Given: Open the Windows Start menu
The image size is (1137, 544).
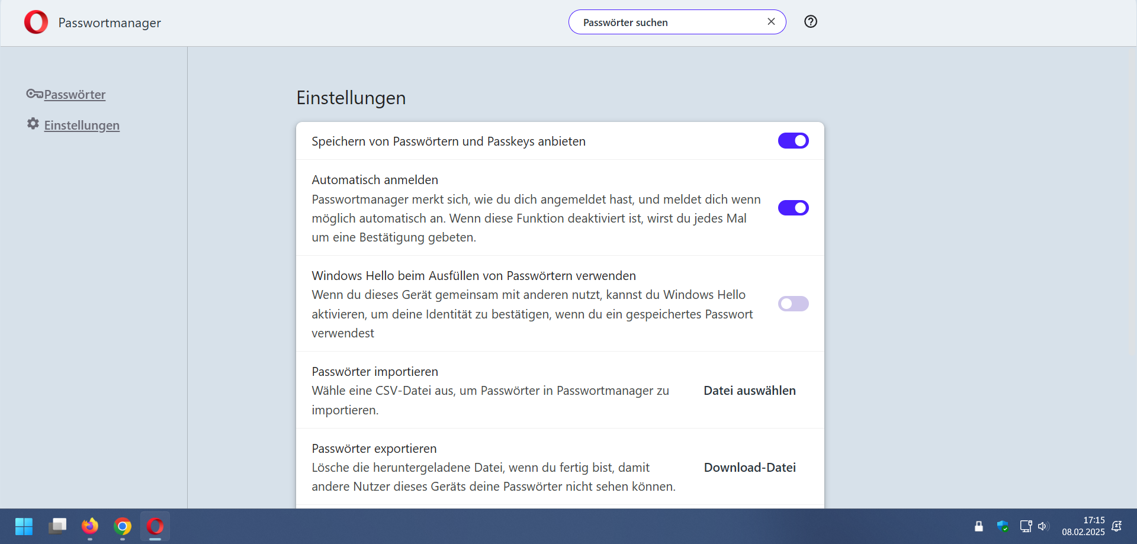Looking at the screenshot, I should [24, 526].
